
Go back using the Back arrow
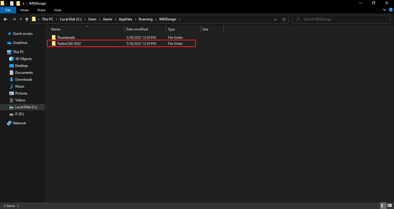5,19
